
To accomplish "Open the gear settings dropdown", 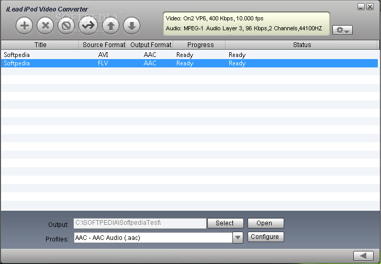I will 342,30.
